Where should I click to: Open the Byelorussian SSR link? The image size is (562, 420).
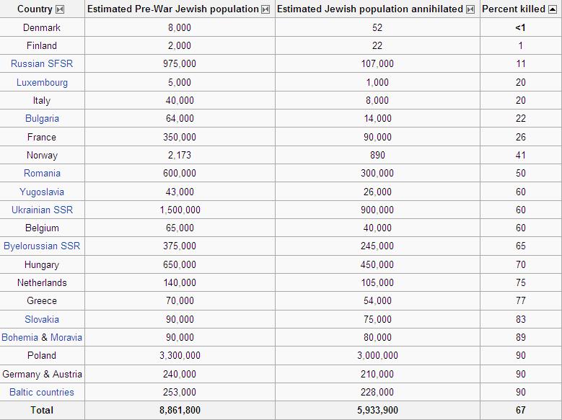click(x=42, y=246)
